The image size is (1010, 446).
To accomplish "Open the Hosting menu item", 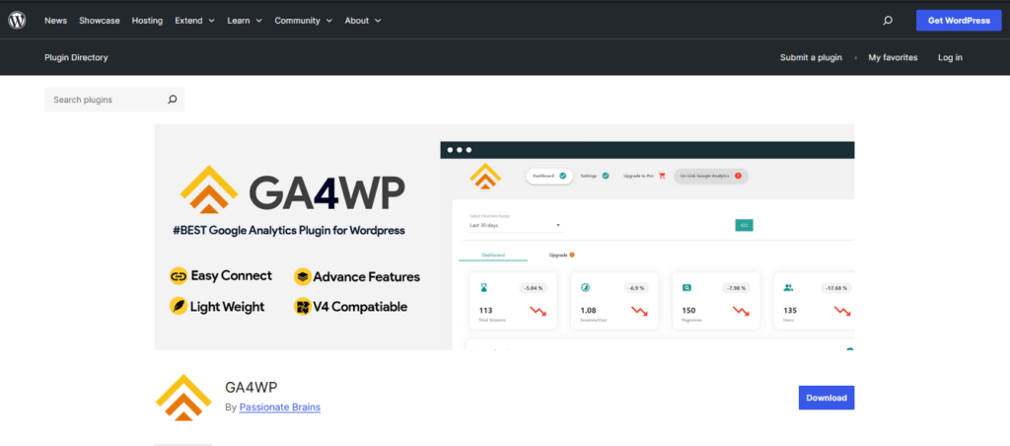I will pyautogui.click(x=147, y=21).
